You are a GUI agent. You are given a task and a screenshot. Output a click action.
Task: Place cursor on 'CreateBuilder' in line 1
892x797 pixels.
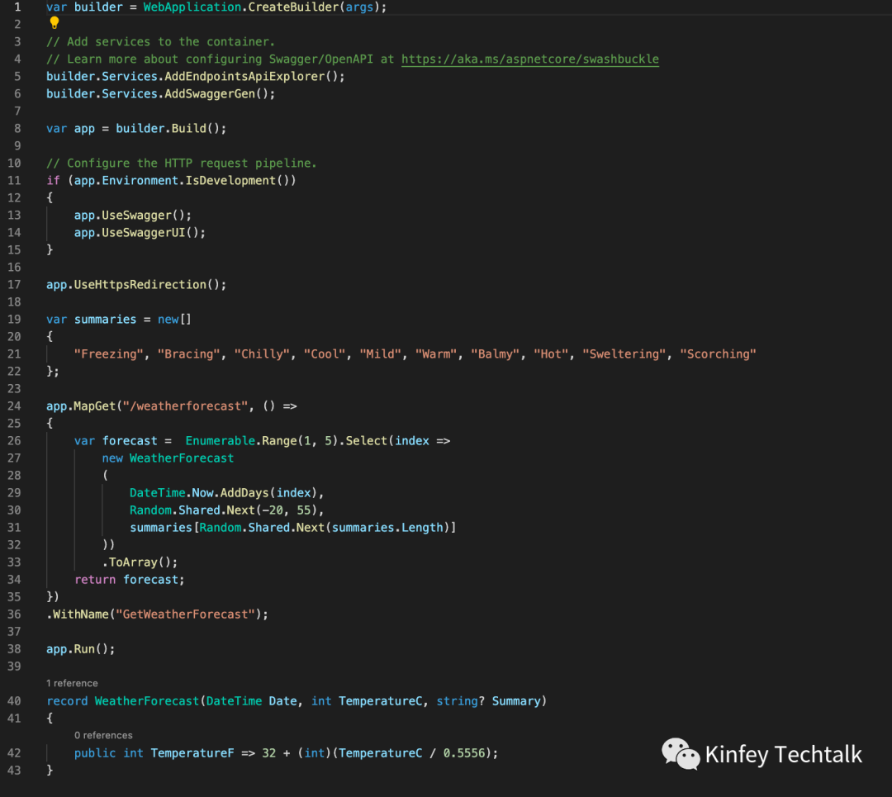pos(293,7)
